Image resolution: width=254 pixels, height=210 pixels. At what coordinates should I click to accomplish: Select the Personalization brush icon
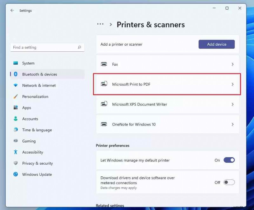pos(16,96)
